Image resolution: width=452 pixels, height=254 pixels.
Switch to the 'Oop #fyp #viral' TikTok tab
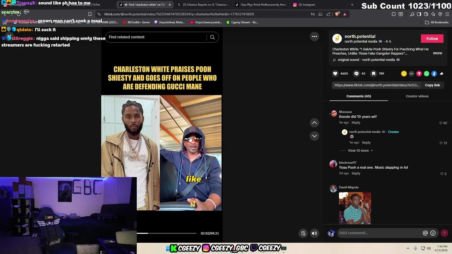261,5
